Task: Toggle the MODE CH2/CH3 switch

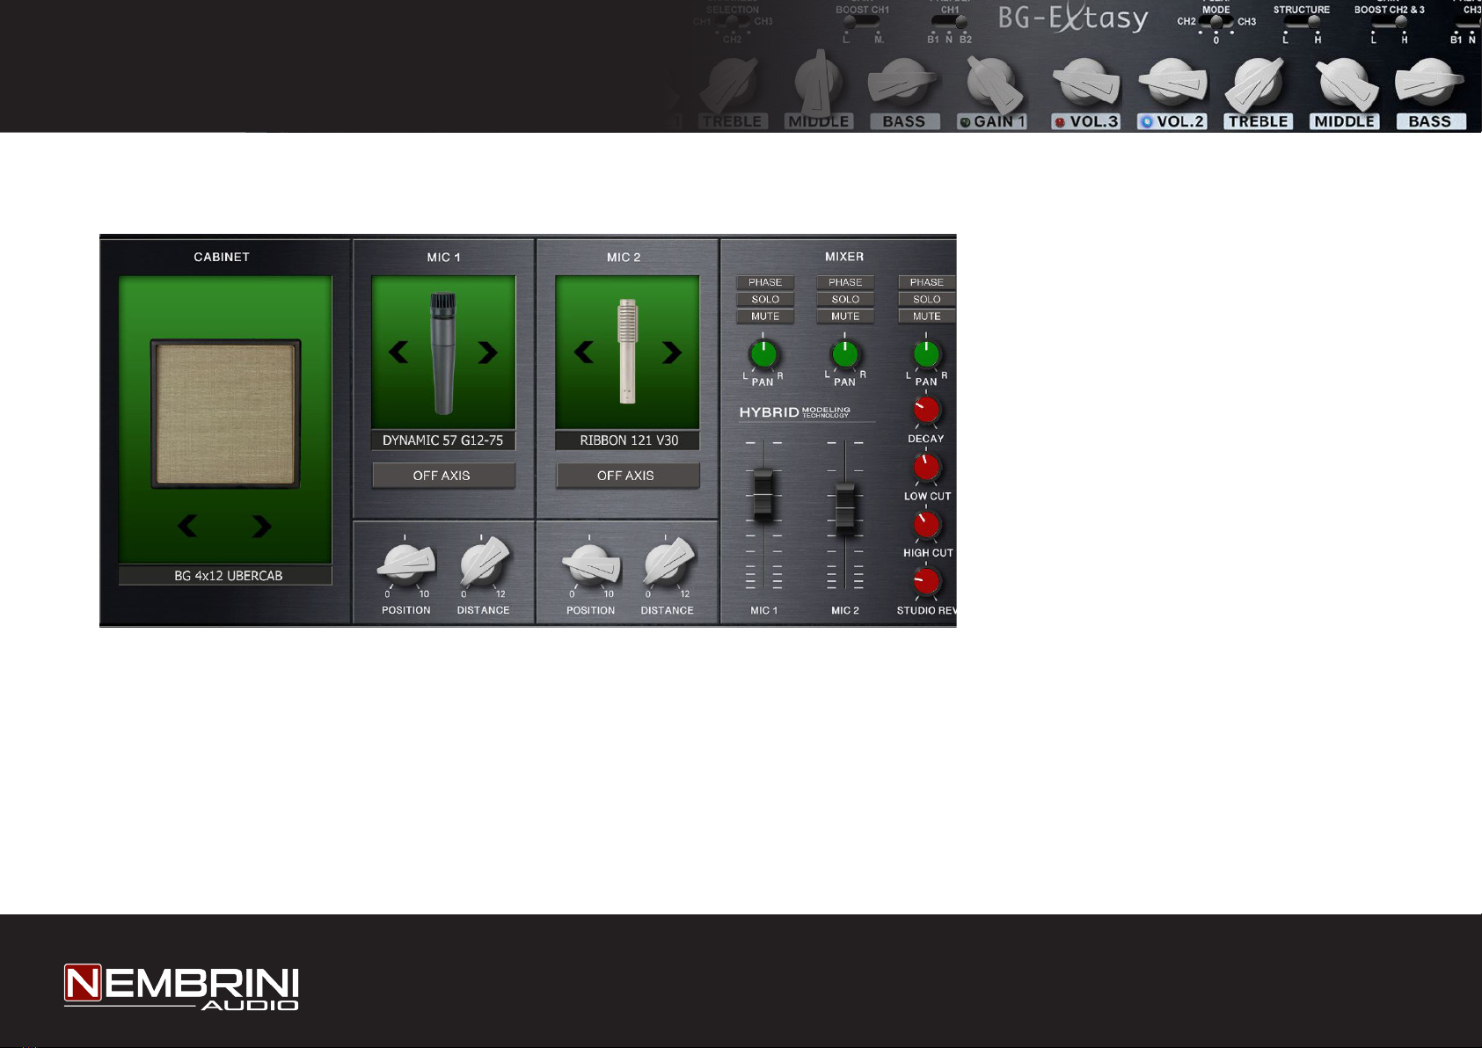Action: pyautogui.click(x=1216, y=22)
